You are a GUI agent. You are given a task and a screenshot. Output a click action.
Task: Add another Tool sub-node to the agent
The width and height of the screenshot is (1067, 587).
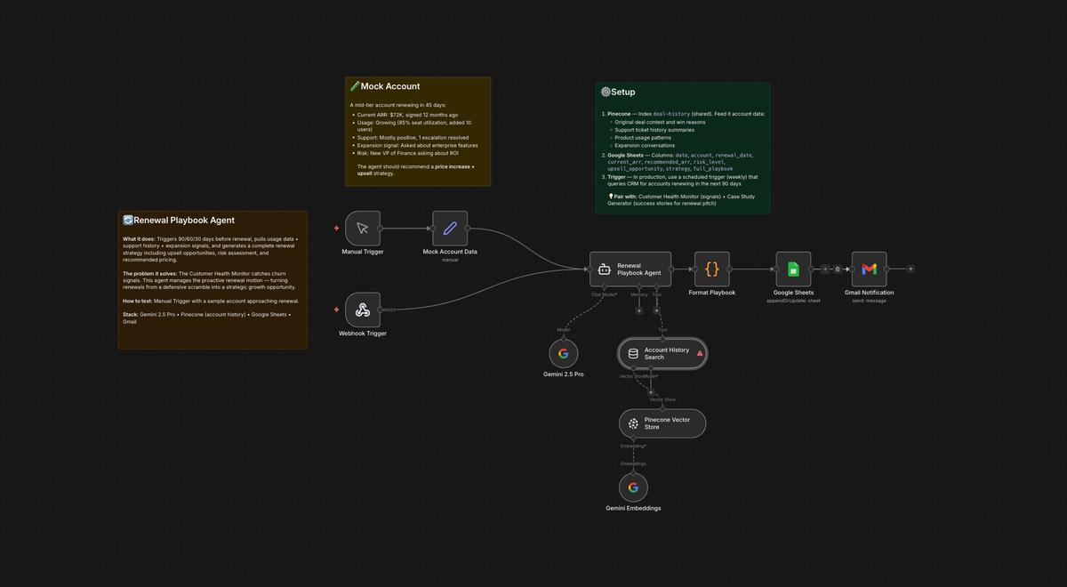point(656,310)
